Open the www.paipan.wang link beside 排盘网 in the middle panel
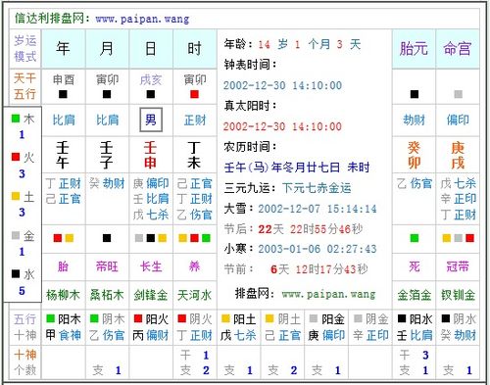Screen dimensions: 490x385 click(328, 294)
